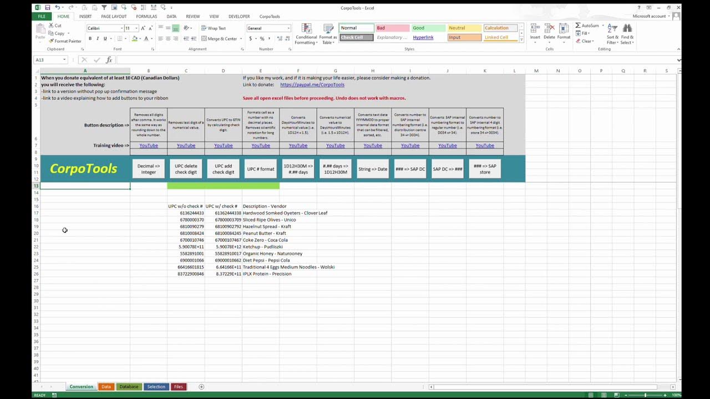The image size is (710, 399).
Task: Increase the cell indent
Action: point(195,39)
